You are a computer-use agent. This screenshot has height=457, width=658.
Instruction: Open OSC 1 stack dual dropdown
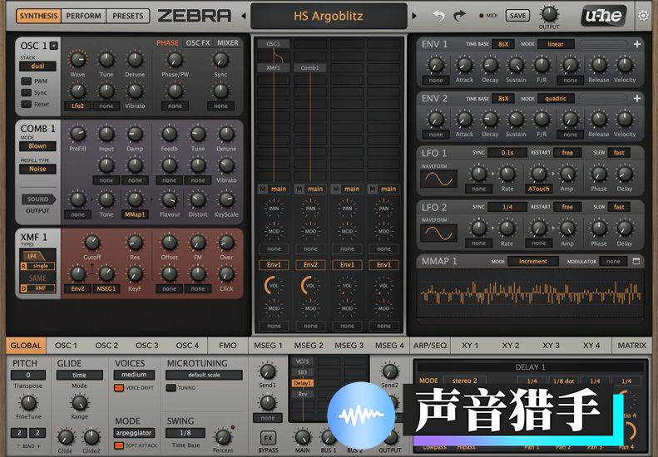coord(37,66)
